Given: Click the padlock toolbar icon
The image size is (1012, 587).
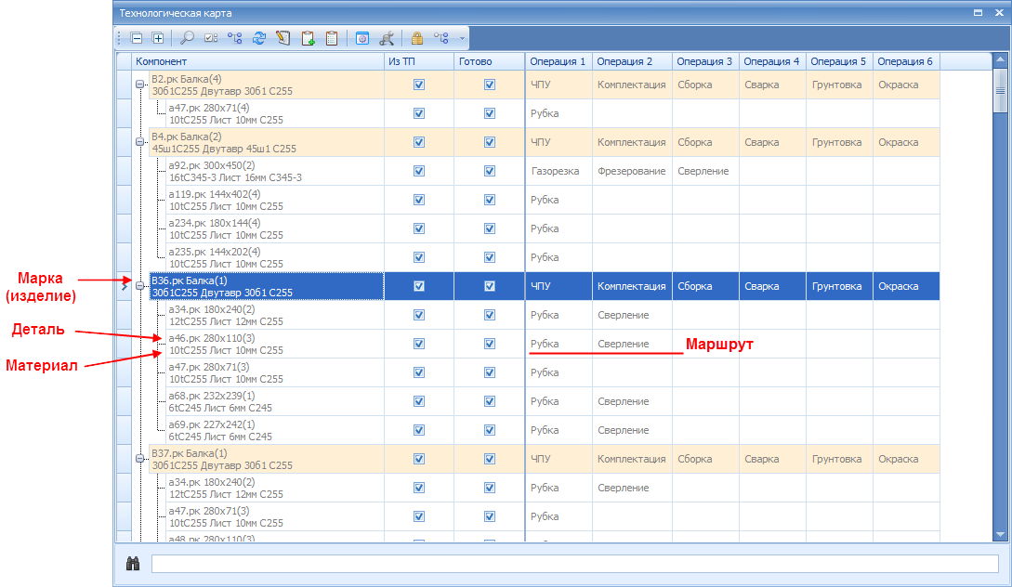Looking at the screenshot, I should [417, 38].
